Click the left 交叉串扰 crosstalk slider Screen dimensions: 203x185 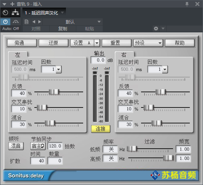point(42,107)
